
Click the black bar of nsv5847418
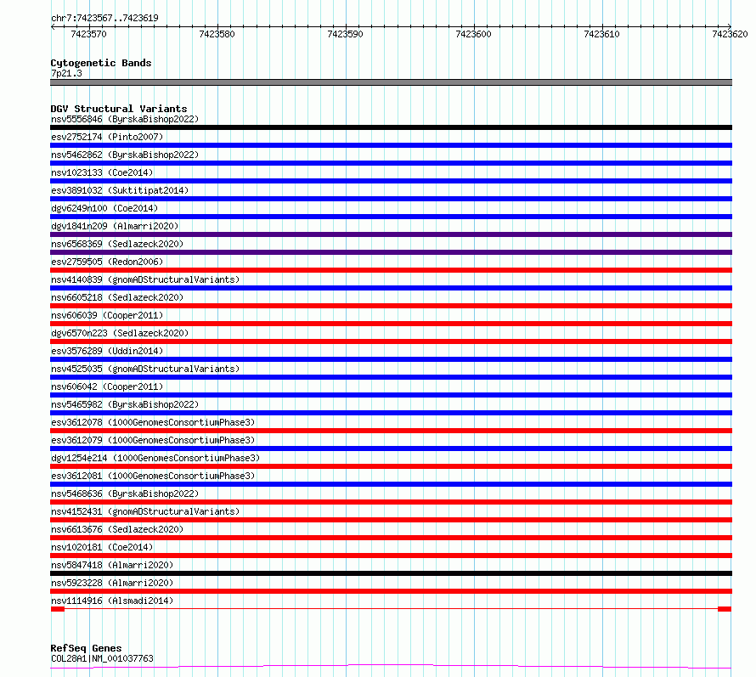coord(391,573)
